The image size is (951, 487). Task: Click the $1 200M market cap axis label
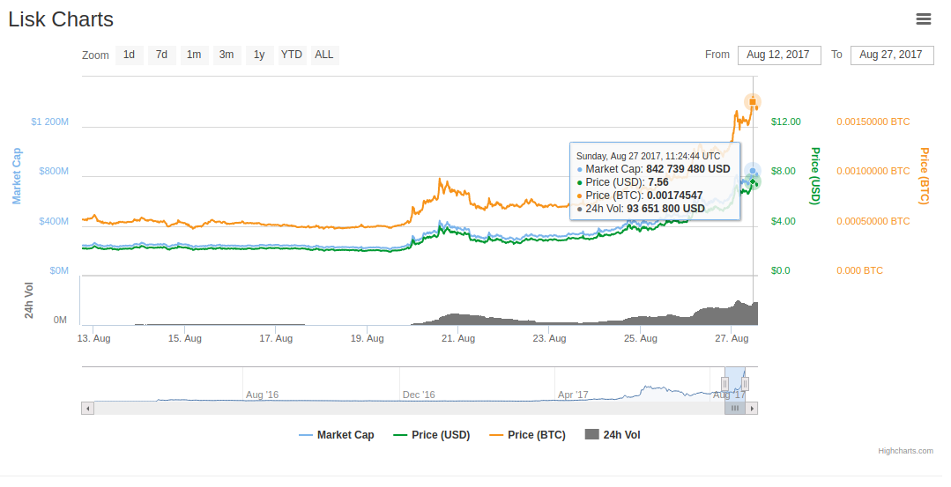tap(49, 122)
